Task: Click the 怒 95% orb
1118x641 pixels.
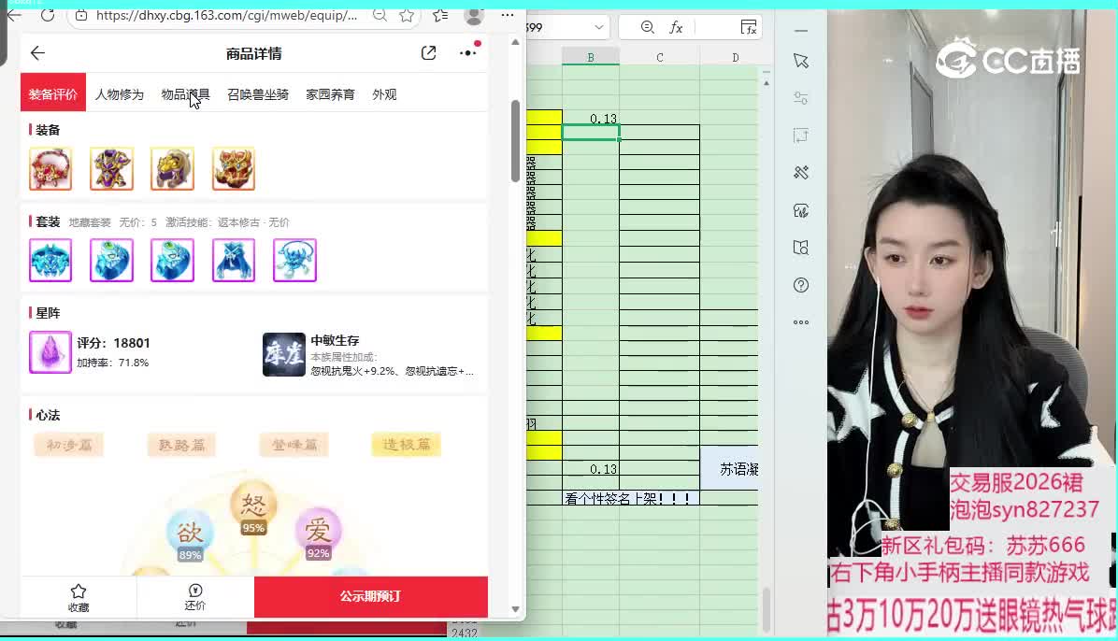Action: 253,507
